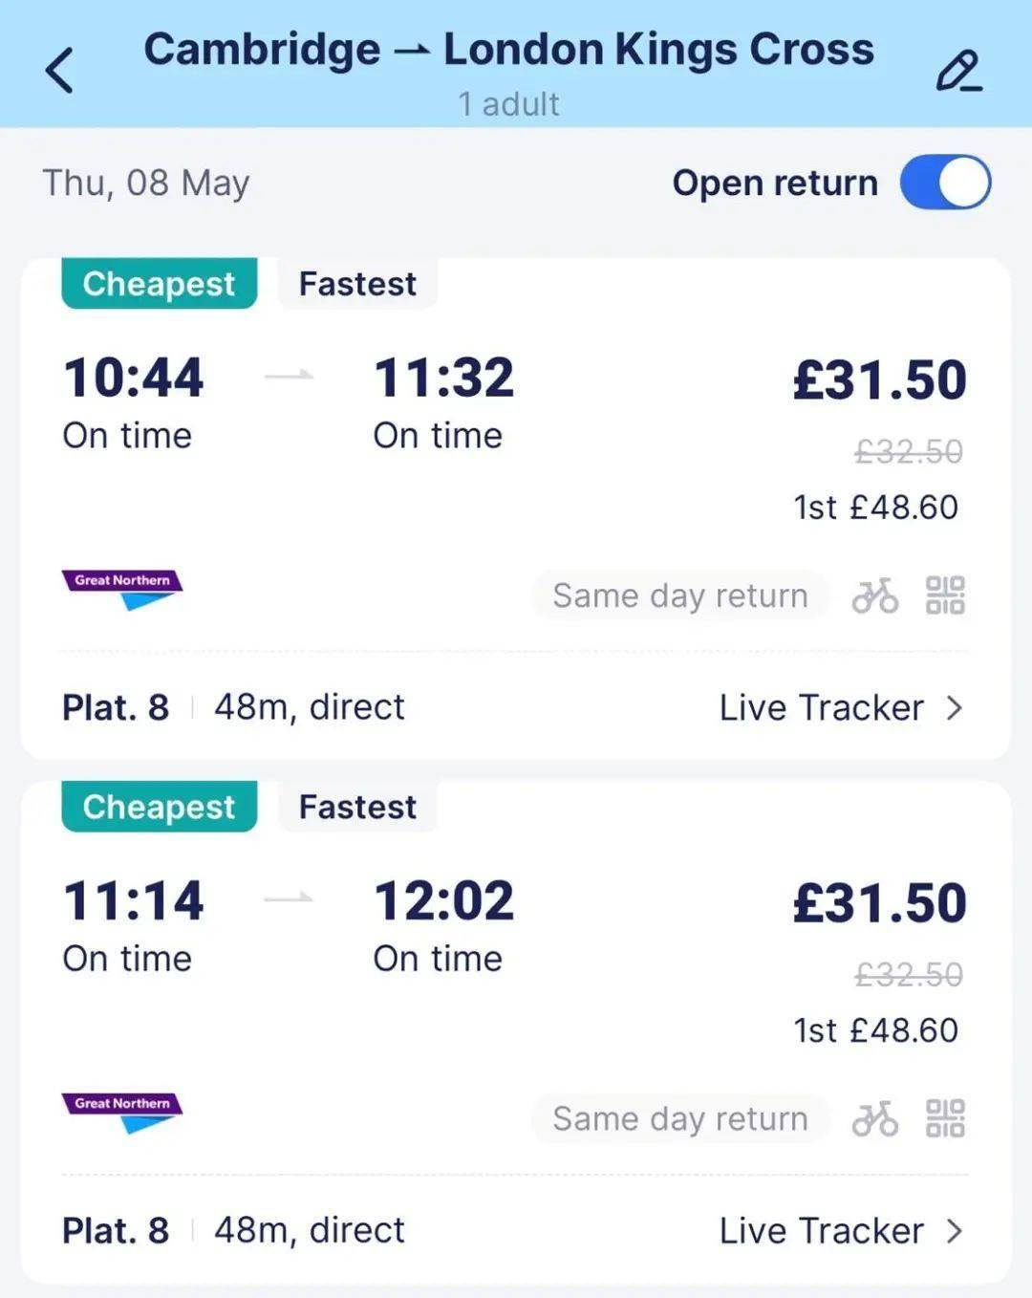Image resolution: width=1032 pixels, height=1298 pixels.
Task: Choose the £31.50 fare for 11:14 train
Action: pyautogui.click(x=879, y=902)
